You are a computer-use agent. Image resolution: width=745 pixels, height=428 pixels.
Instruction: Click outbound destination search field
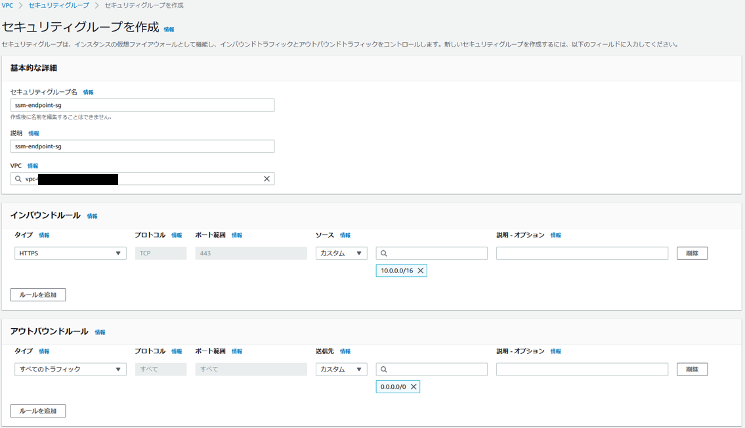pos(432,369)
